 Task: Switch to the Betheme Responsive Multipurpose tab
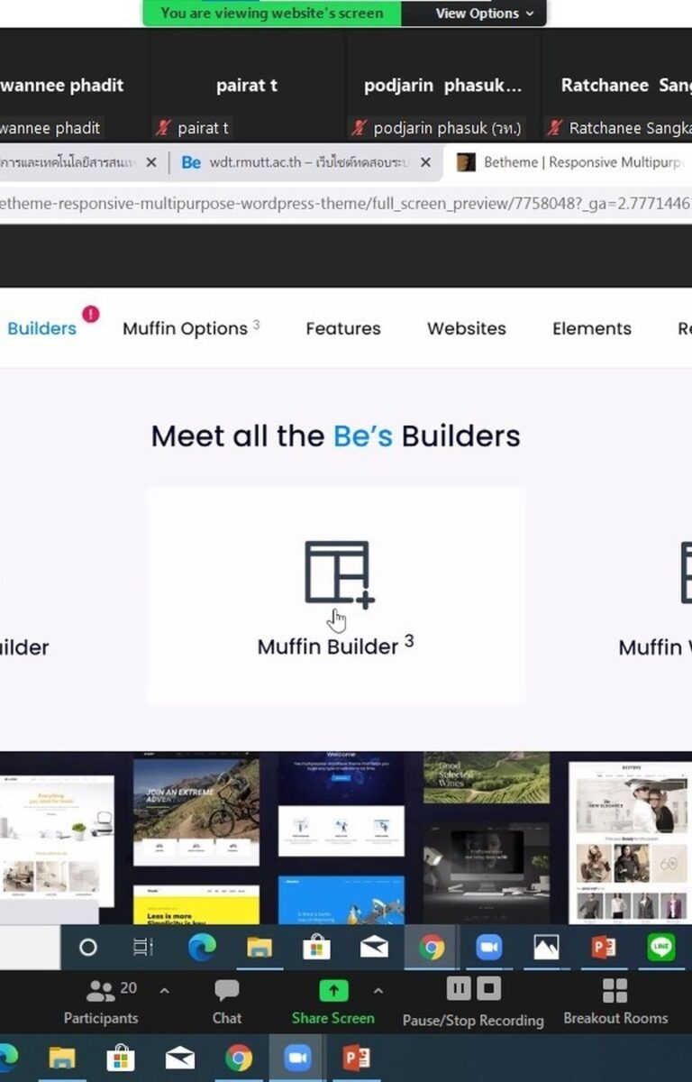tap(568, 162)
